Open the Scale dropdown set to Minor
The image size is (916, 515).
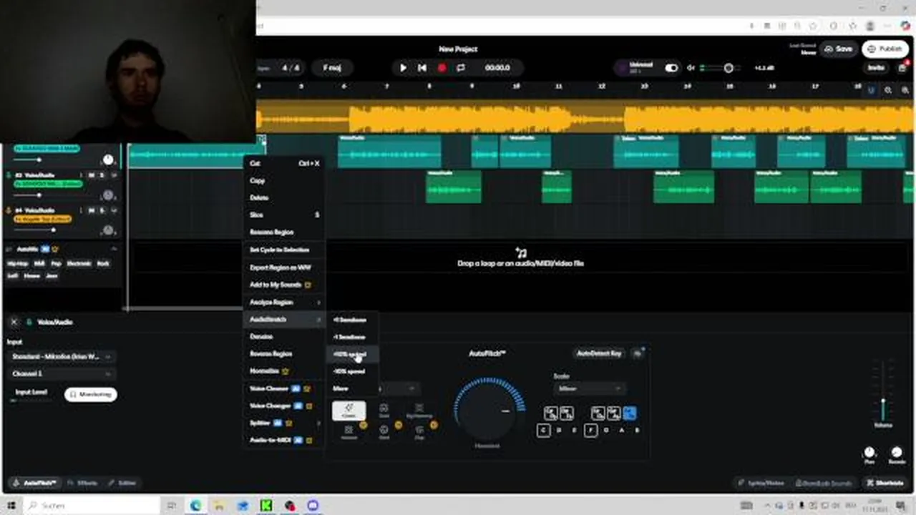(588, 388)
